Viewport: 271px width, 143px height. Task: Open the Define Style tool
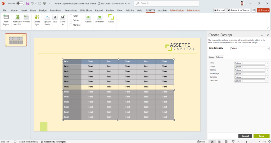tap(37, 20)
